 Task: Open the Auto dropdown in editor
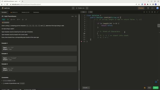coord(90,12)
